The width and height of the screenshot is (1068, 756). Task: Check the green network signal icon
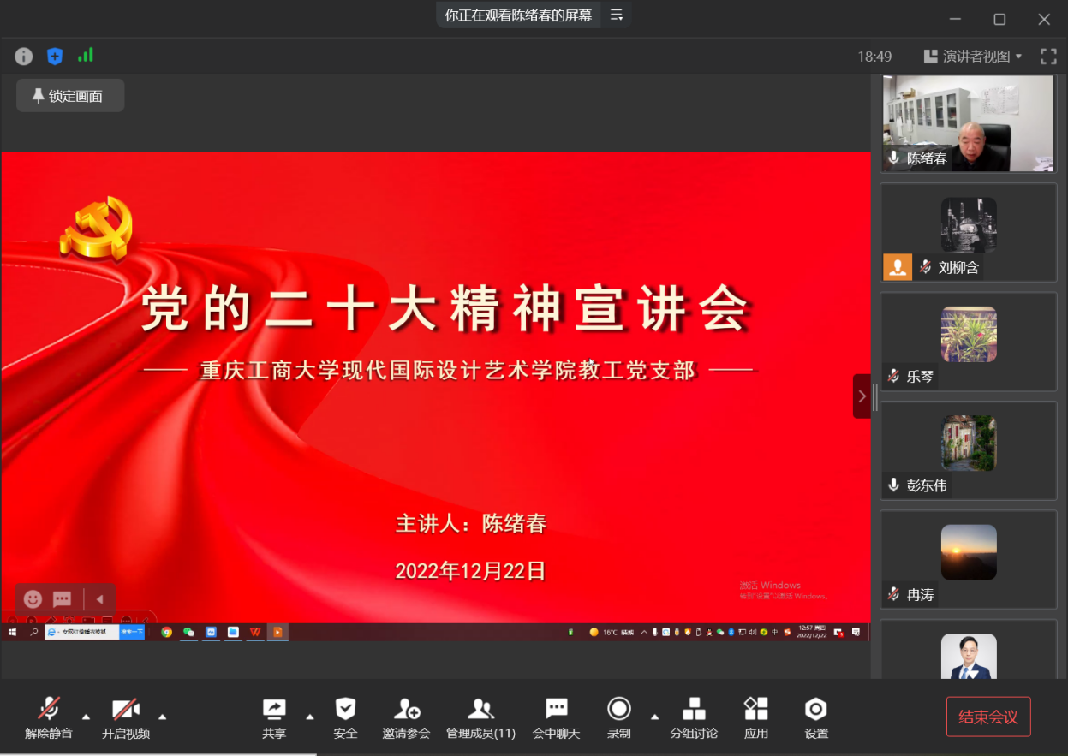pyautogui.click(x=86, y=56)
